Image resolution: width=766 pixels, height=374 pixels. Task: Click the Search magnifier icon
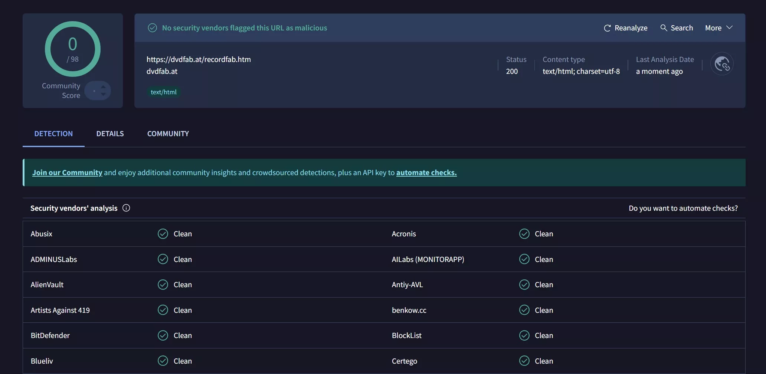(664, 28)
